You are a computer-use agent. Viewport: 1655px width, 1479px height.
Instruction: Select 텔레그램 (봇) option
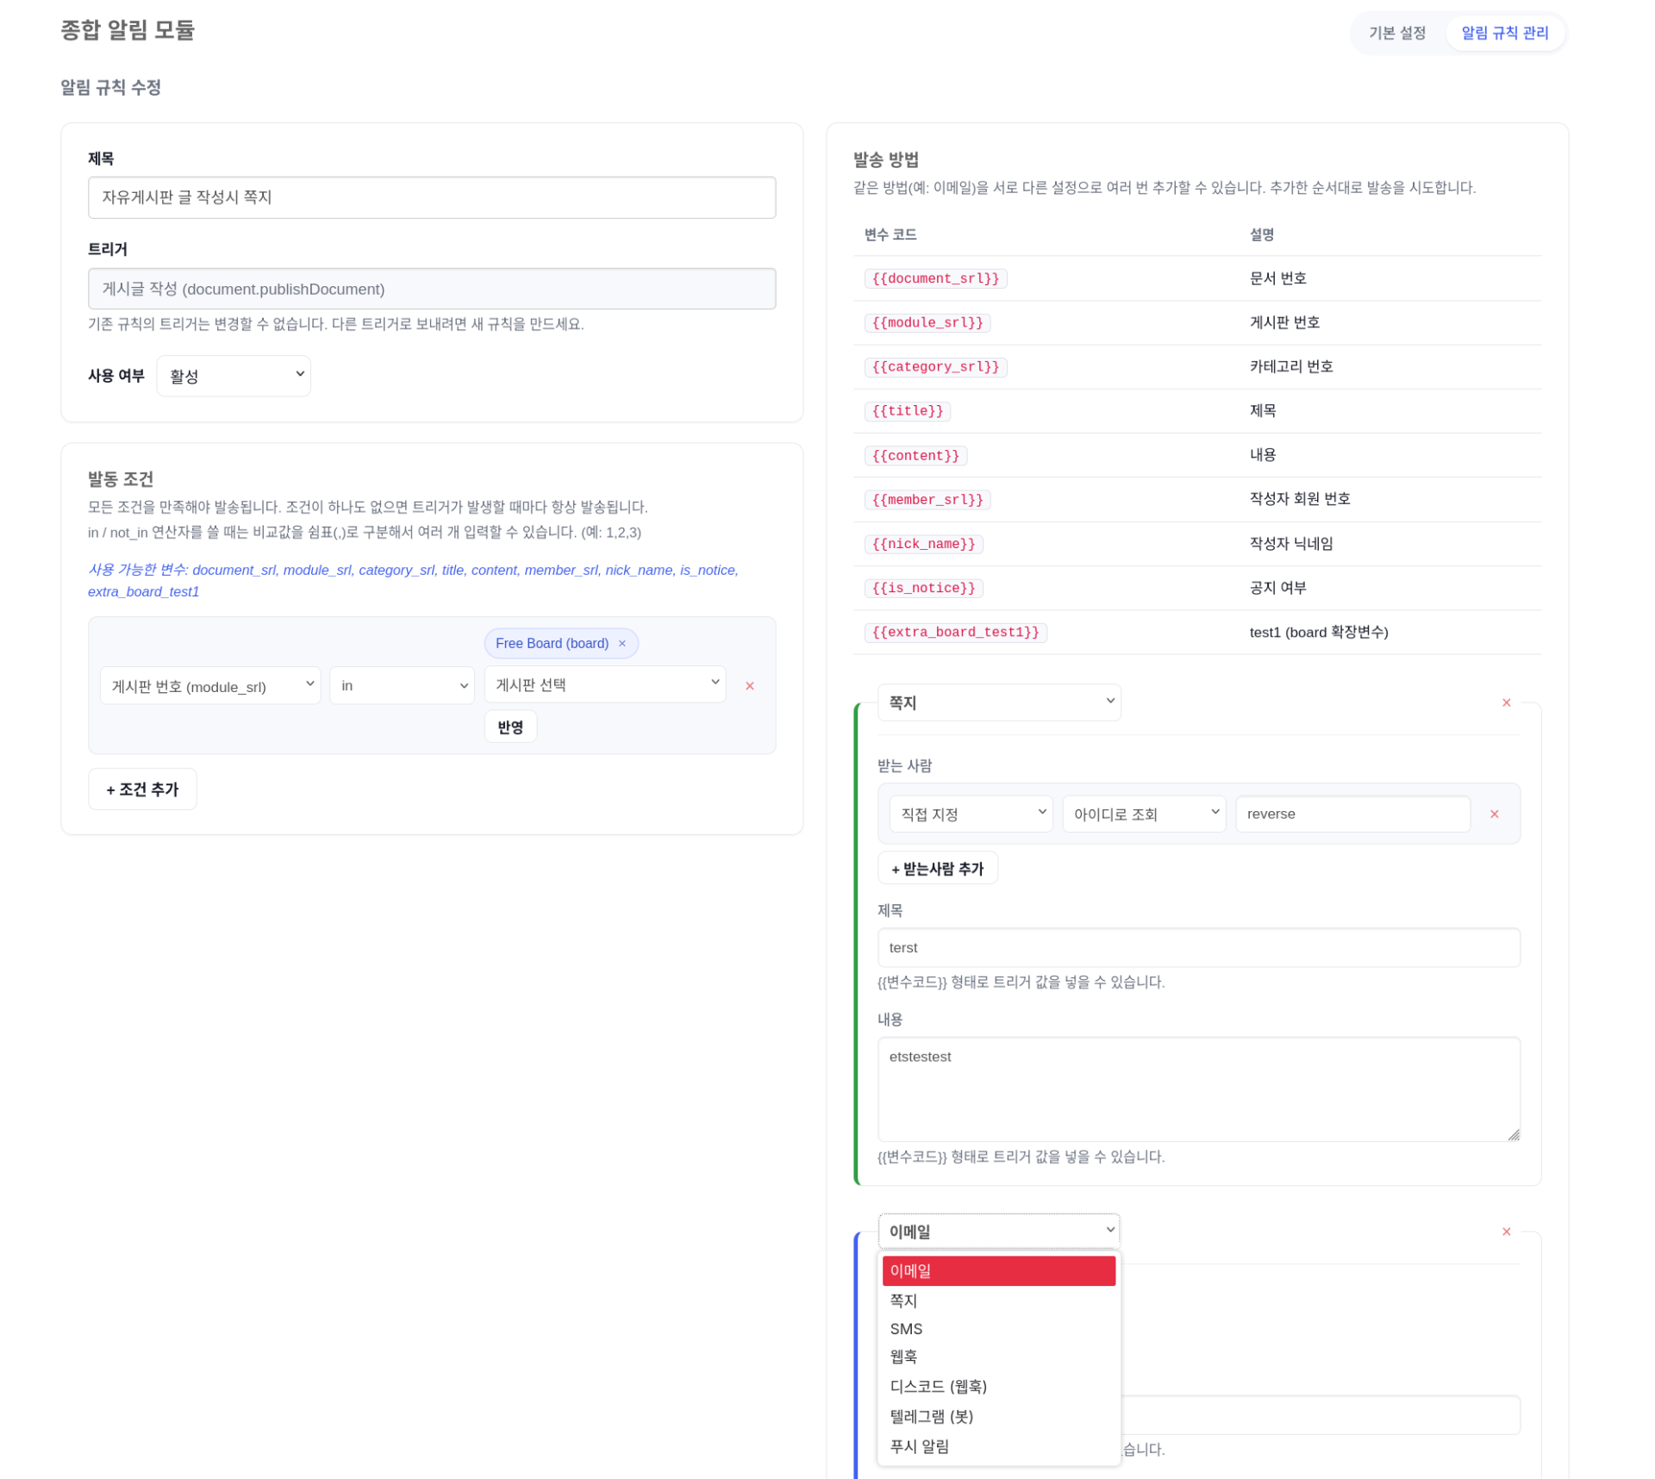(998, 1416)
